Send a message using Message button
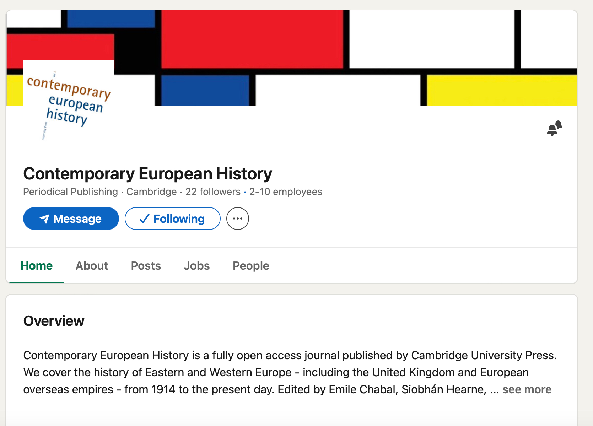 [71, 219]
